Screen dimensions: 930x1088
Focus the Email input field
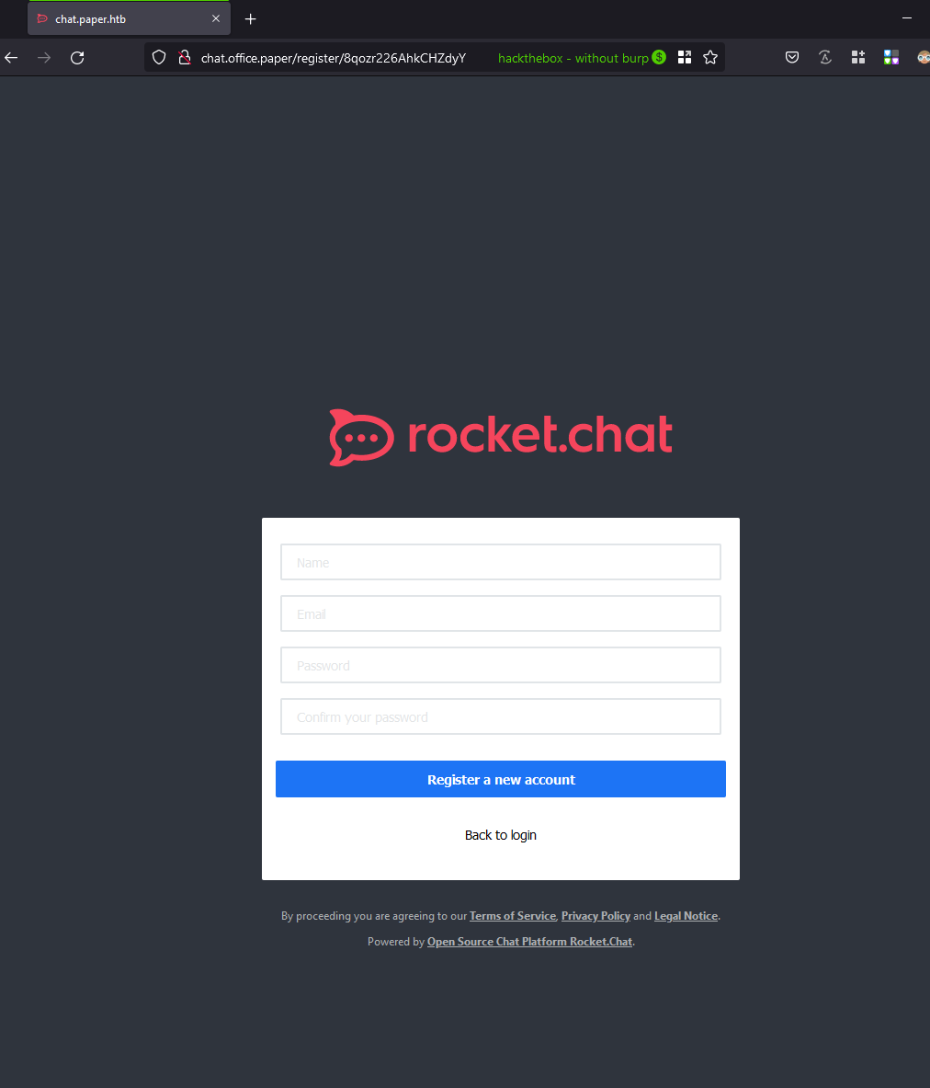tap(501, 613)
